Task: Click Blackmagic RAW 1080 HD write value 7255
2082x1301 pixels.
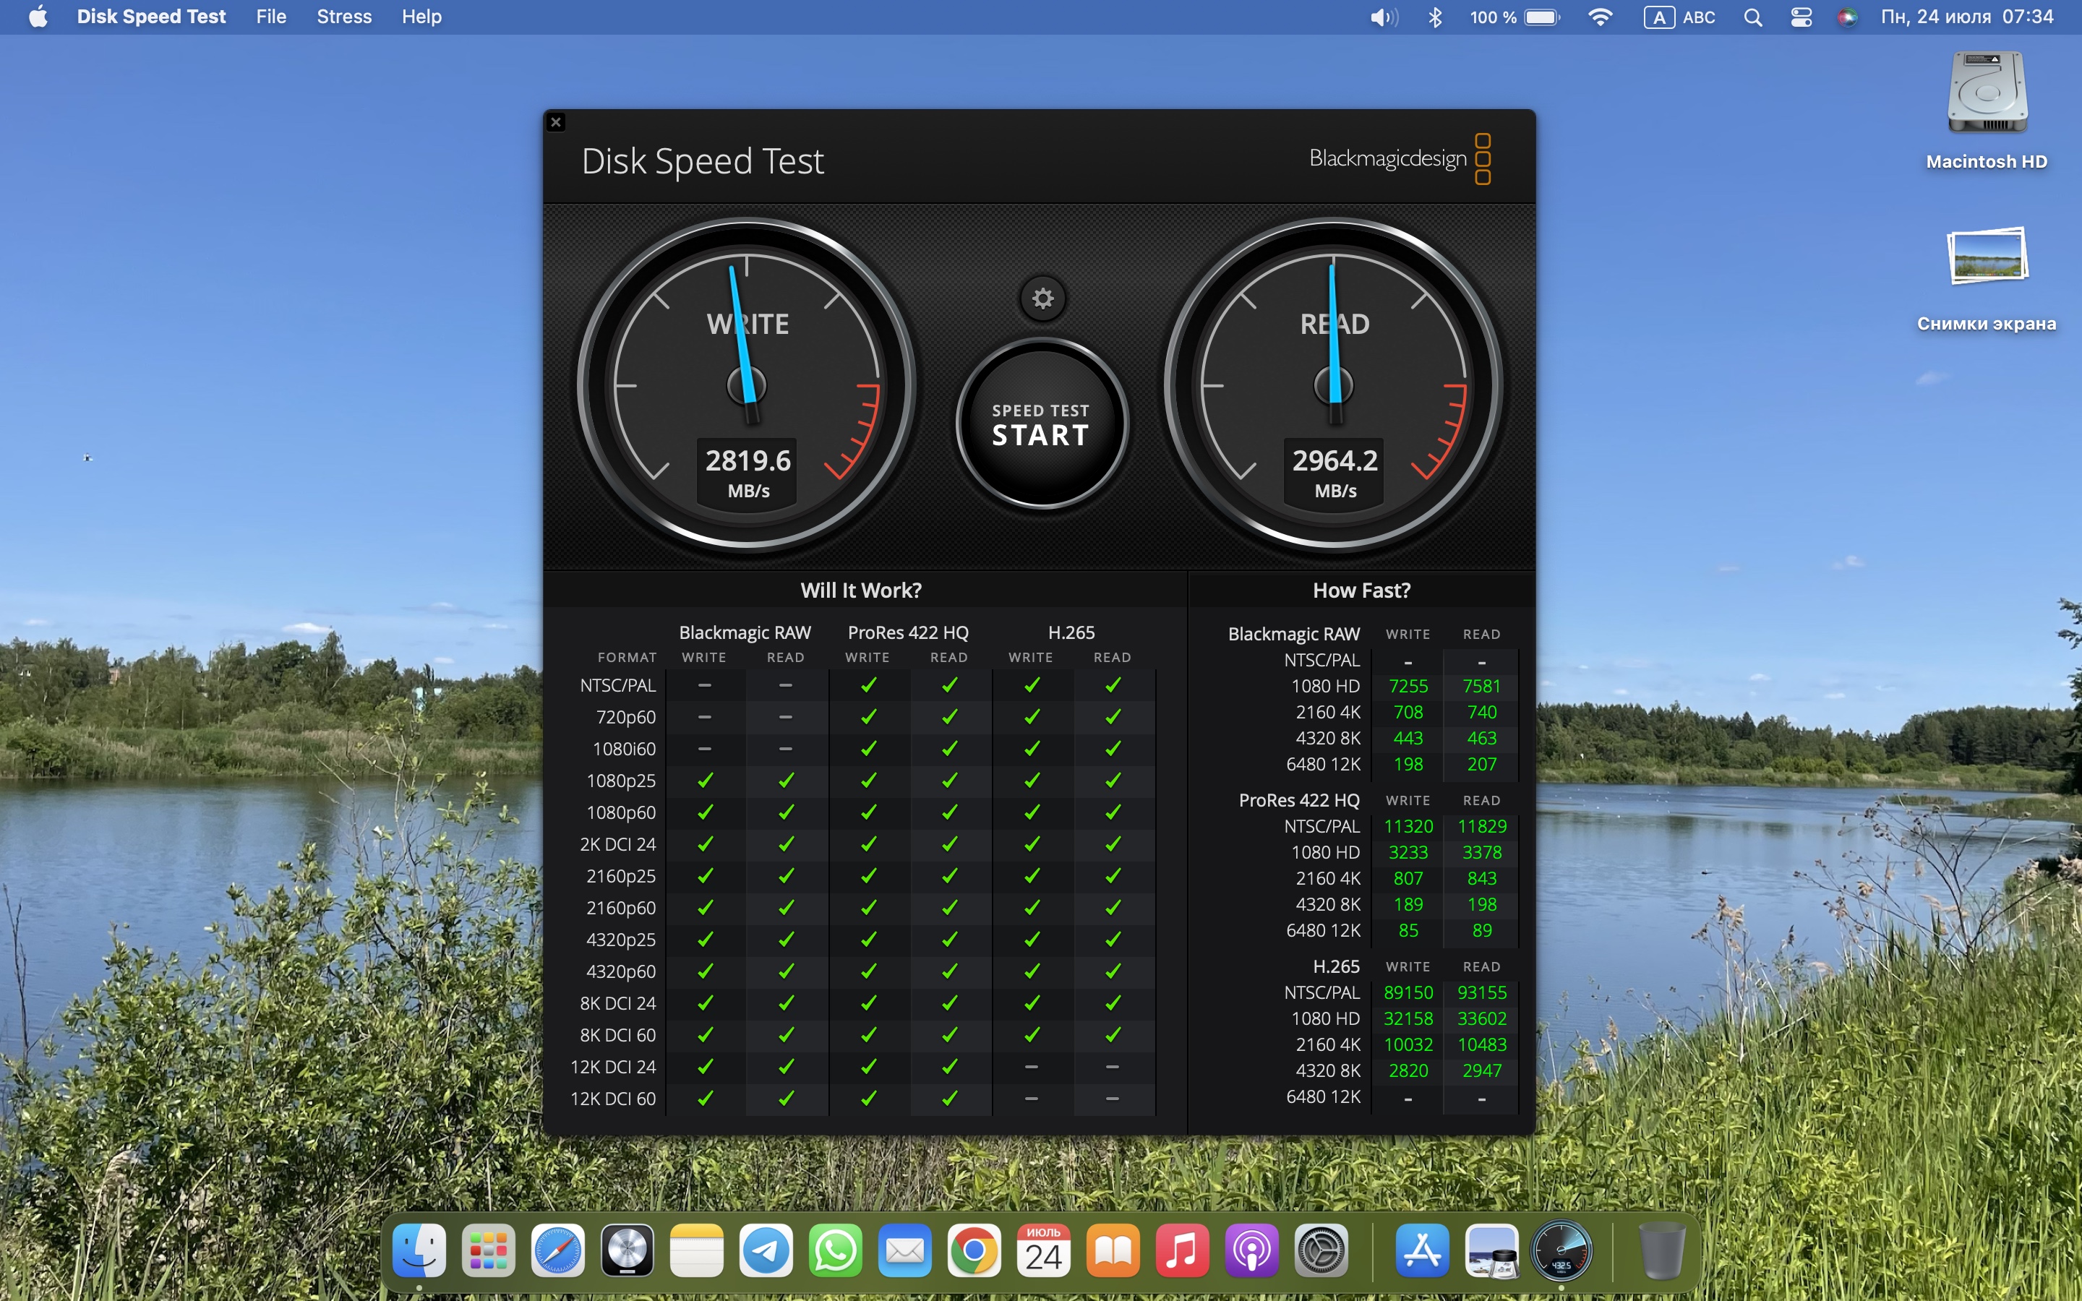Action: click(1408, 686)
